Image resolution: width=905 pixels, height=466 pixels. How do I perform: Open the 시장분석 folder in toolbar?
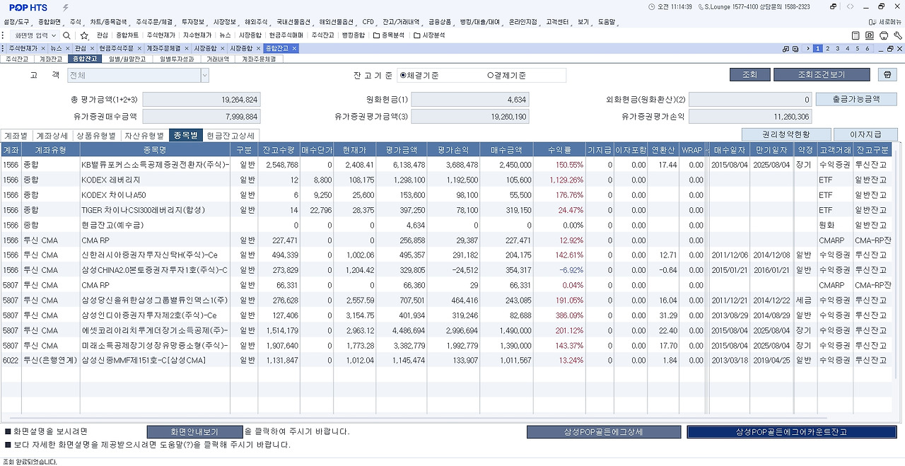click(x=429, y=35)
